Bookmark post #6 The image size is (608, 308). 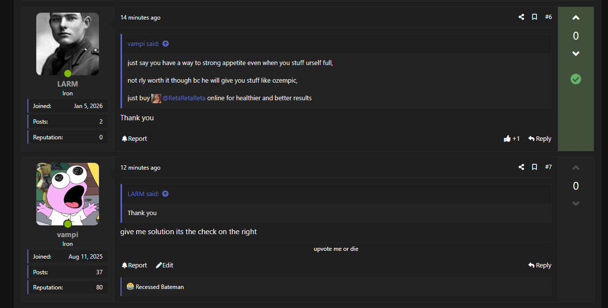(535, 17)
